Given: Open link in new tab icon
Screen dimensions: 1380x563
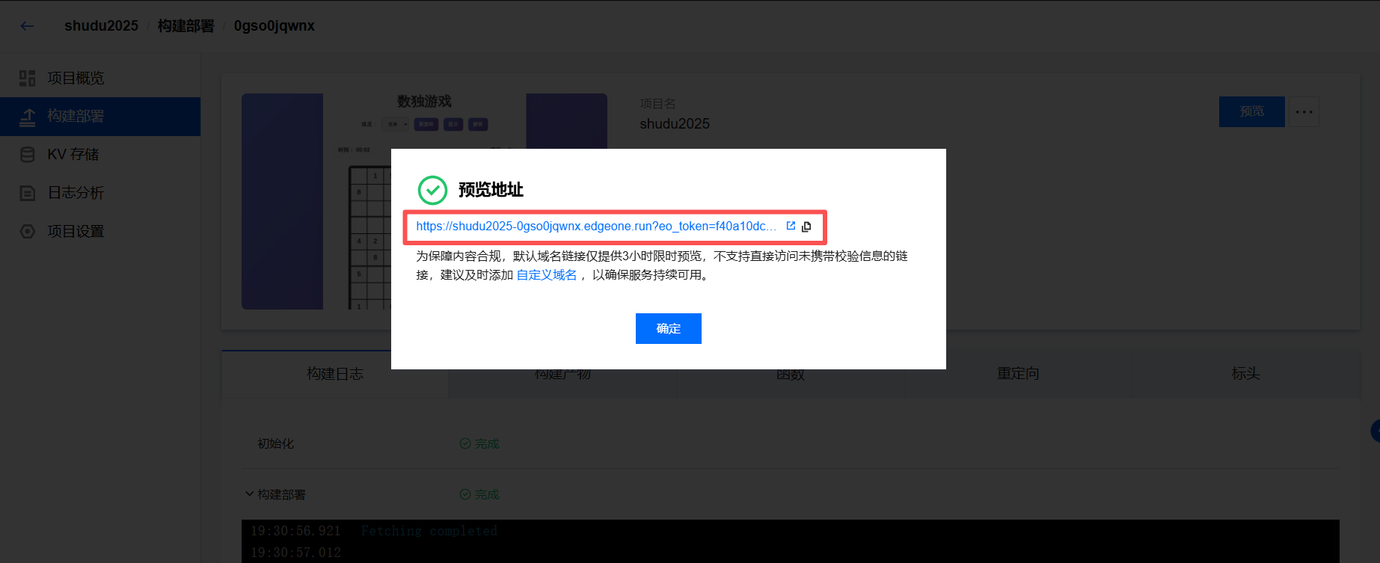Looking at the screenshot, I should 791,226.
